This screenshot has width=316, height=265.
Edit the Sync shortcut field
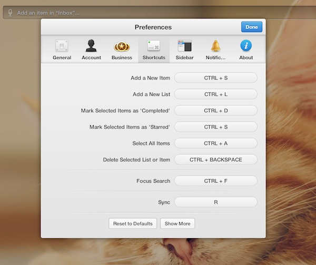click(216, 202)
